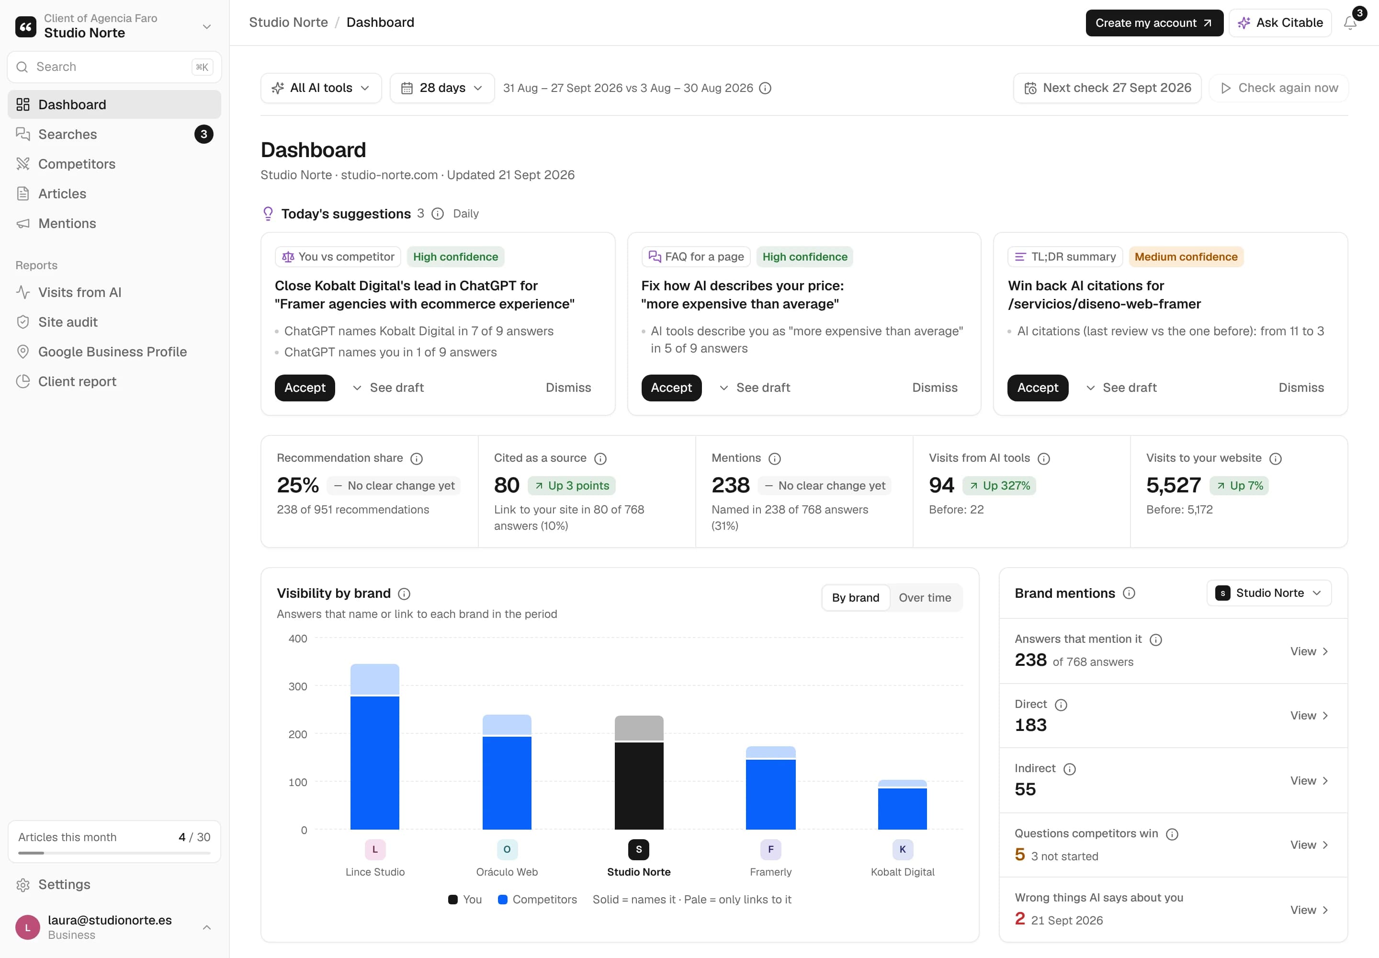Click info icon for Cited as a source
The height and width of the screenshot is (958, 1379).
click(x=600, y=458)
